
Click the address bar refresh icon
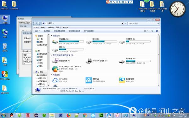(125, 23)
